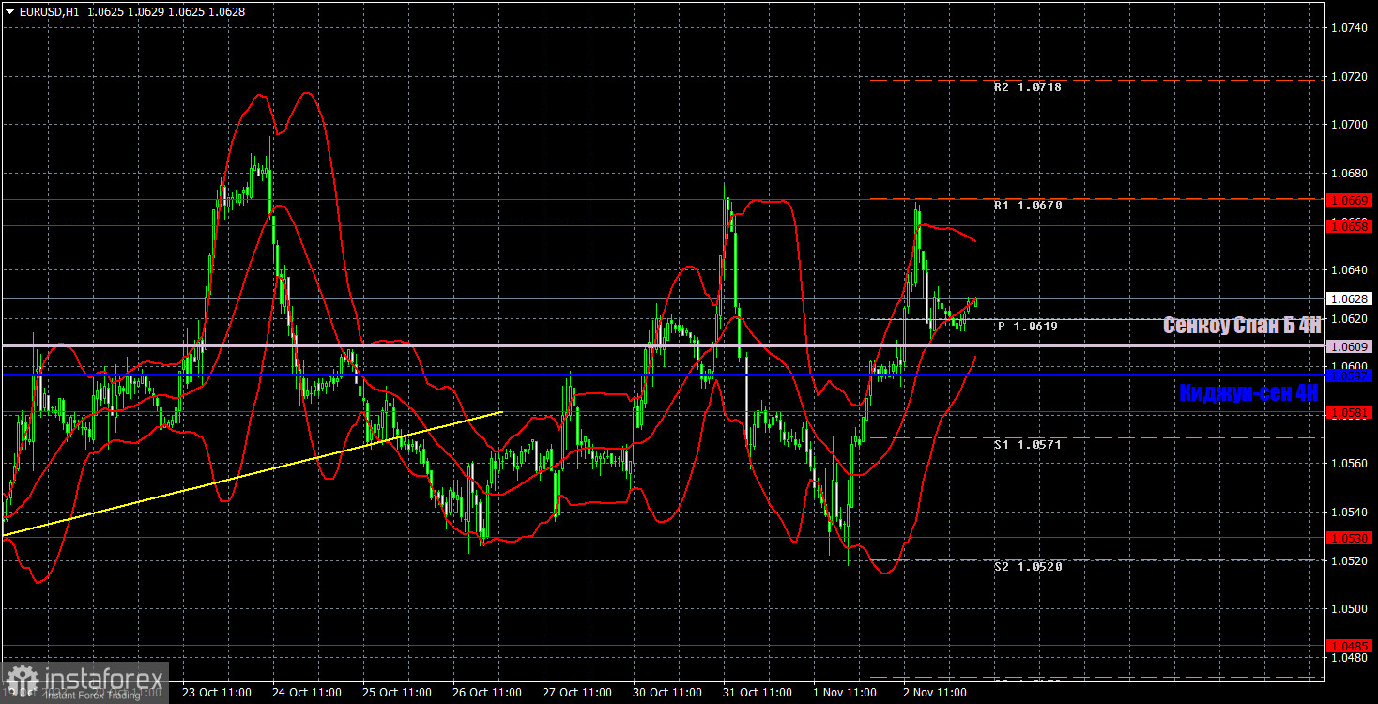Open the chart menu arrow beside EURUSD,H1

(x=9, y=11)
